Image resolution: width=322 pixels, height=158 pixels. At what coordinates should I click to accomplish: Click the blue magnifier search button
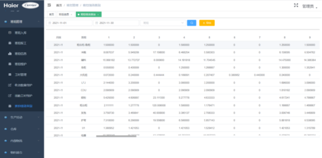pyautogui.click(x=191, y=23)
